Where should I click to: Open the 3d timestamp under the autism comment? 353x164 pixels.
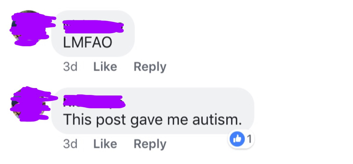pos(70,144)
